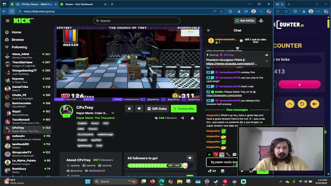Screen dimensions: 331x186
Task: Jump to New messages in chat
Action: (237, 110)
